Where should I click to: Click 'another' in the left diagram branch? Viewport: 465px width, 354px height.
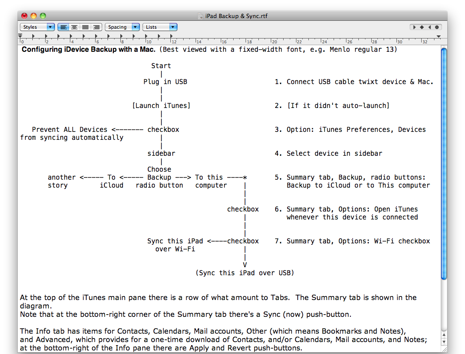pyautogui.click(x=61, y=177)
